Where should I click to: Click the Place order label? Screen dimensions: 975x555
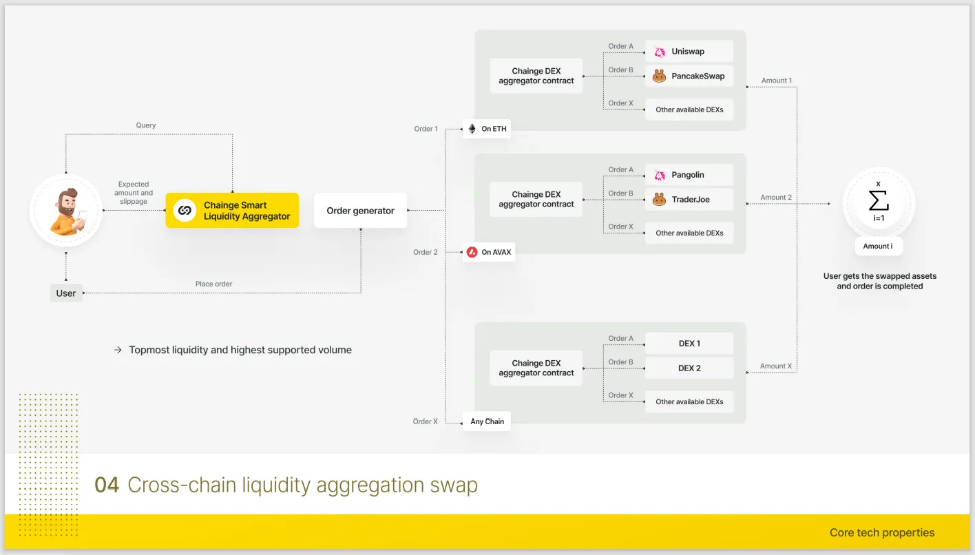(x=213, y=284)
